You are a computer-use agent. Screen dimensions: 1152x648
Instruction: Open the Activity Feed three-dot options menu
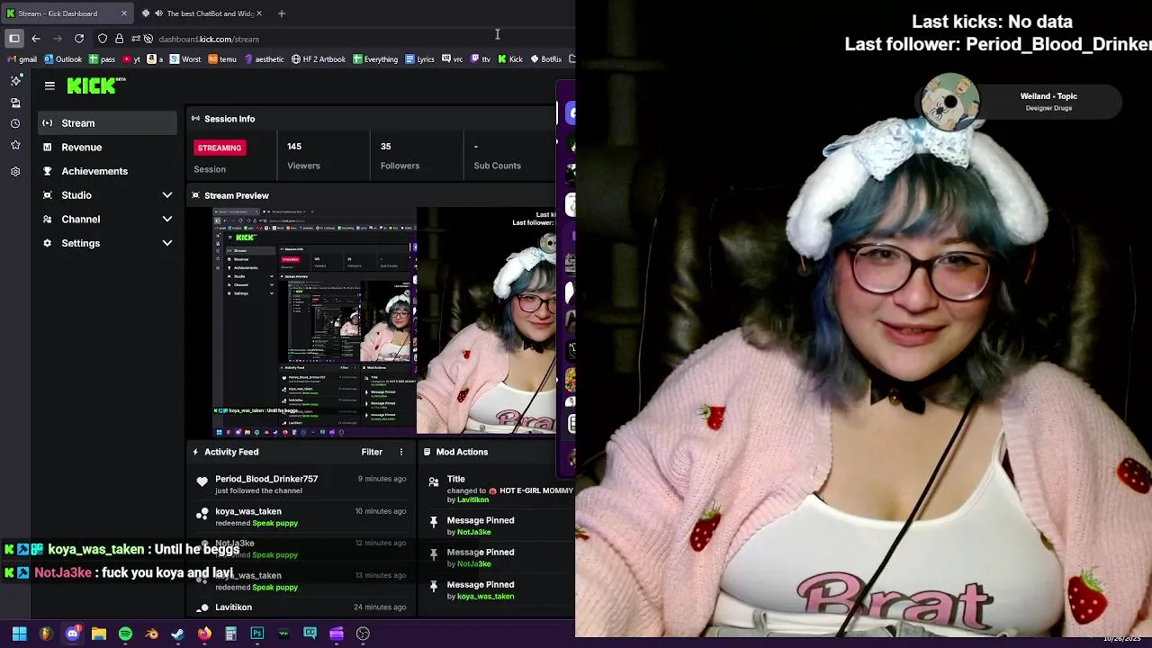[x=401, y=452]
